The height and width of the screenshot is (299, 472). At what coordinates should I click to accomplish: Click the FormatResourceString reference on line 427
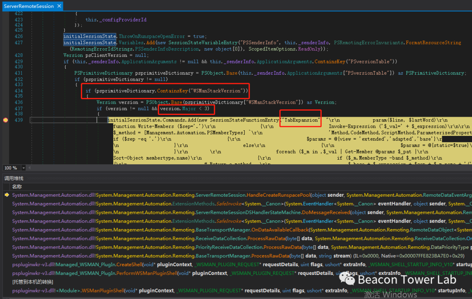[433, 43]
